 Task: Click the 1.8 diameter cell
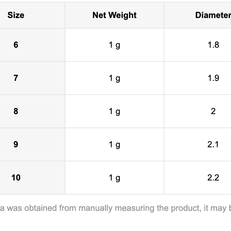point(213,45)
